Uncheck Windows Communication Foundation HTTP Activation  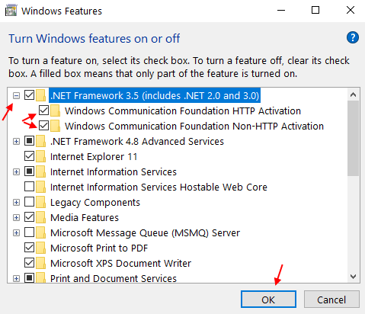(43, 111)
